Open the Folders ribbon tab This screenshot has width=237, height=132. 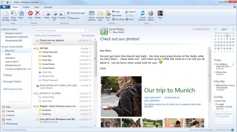click(x=26, y=7)
